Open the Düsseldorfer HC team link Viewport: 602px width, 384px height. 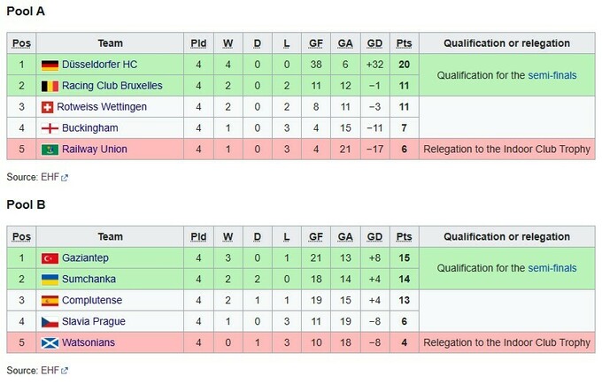pos(99,65)
